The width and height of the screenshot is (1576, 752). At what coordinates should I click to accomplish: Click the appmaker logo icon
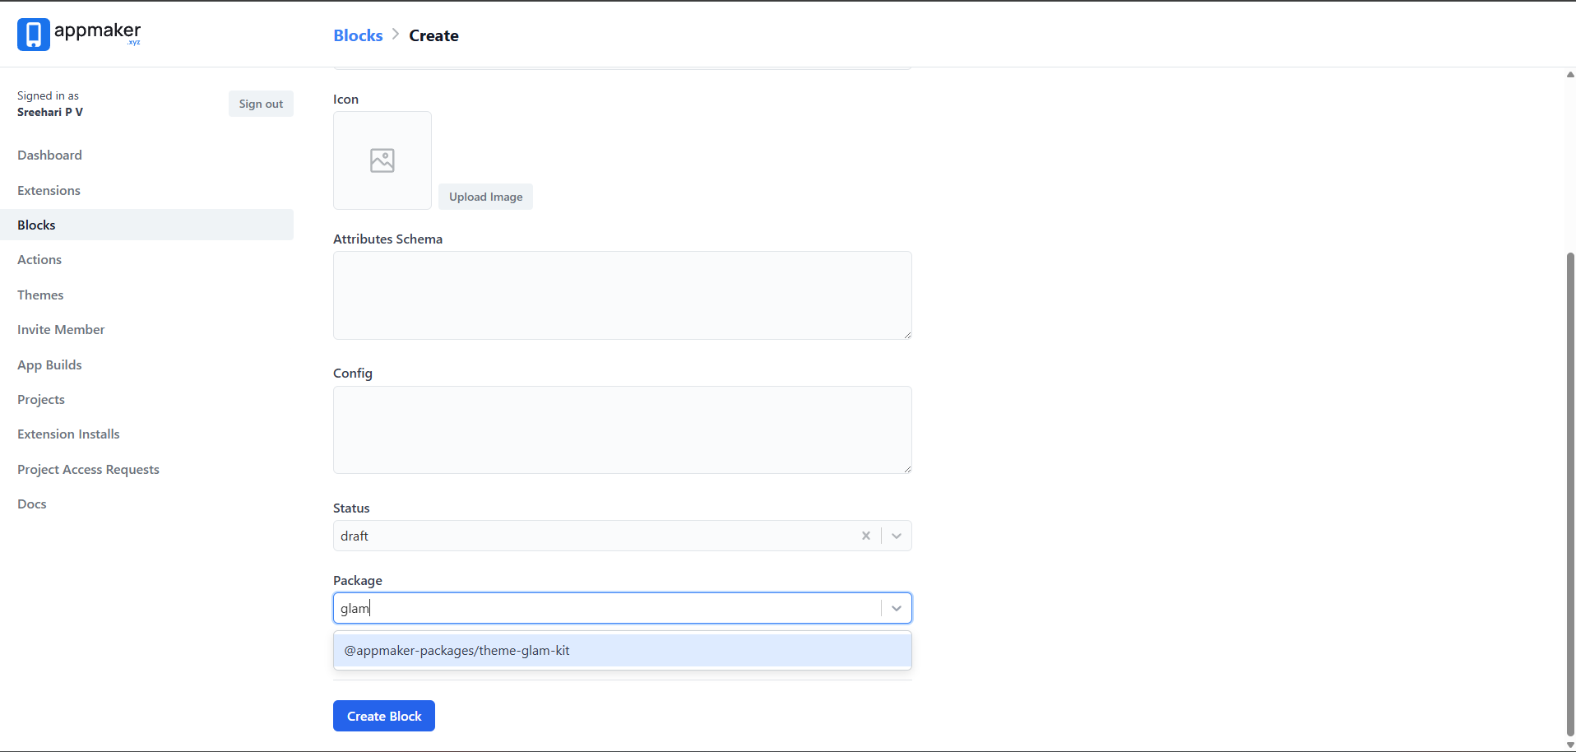pyautogui.click(x=34, y=35)
